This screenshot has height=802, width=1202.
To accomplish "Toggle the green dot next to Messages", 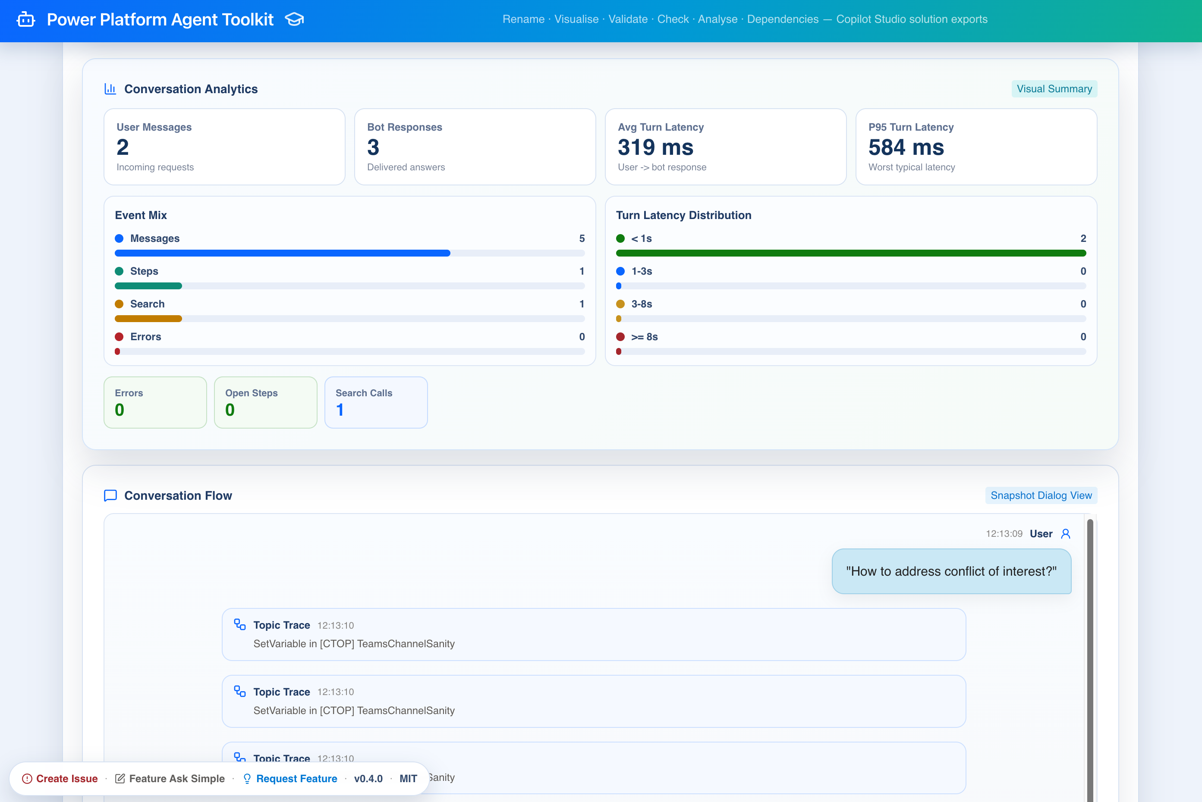I will (x=119, y=238).
